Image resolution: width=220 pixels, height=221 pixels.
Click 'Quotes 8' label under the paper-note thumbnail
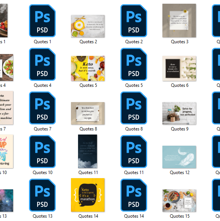pyautogui.click(x=88, y=129)
